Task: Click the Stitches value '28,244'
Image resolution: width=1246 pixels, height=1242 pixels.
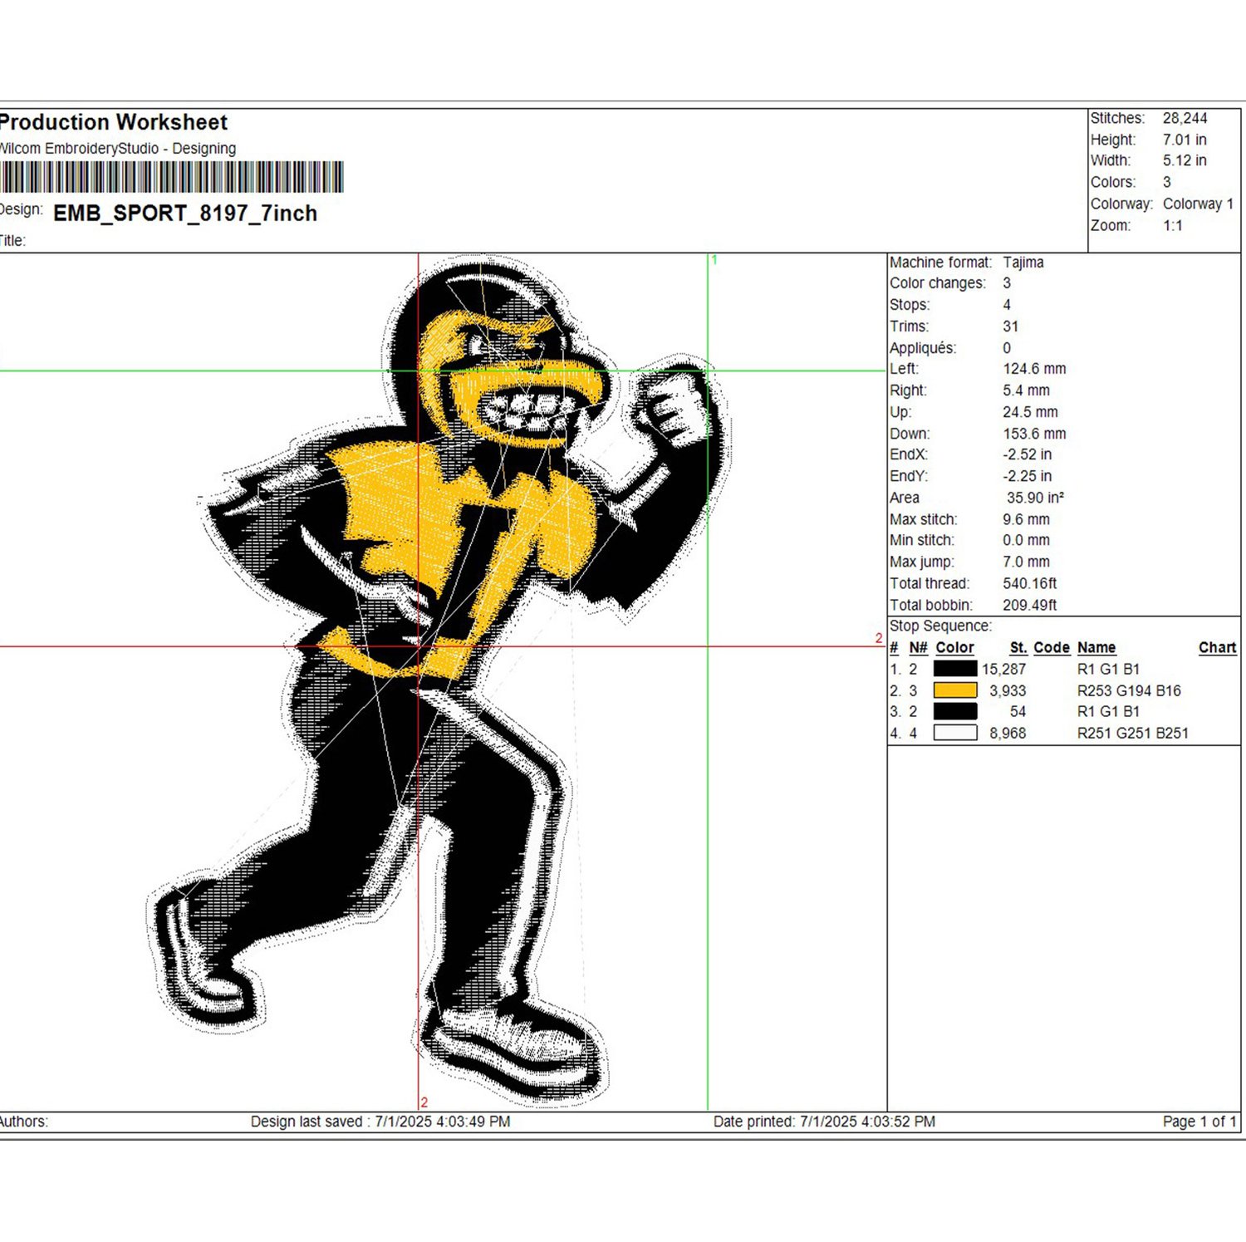Action: 1185,118
